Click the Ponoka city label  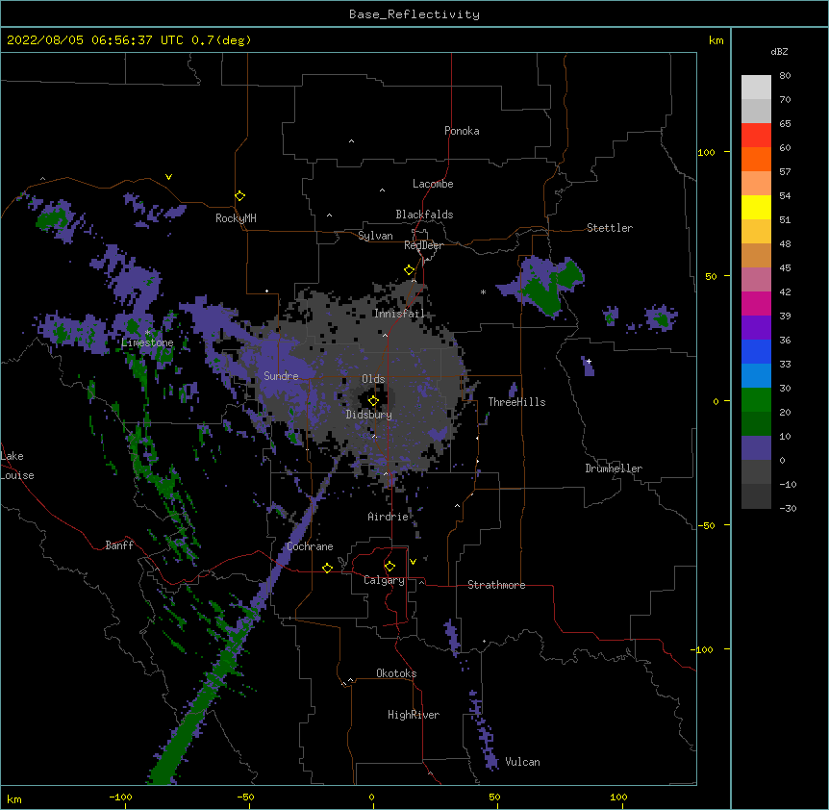pos(462,131)
